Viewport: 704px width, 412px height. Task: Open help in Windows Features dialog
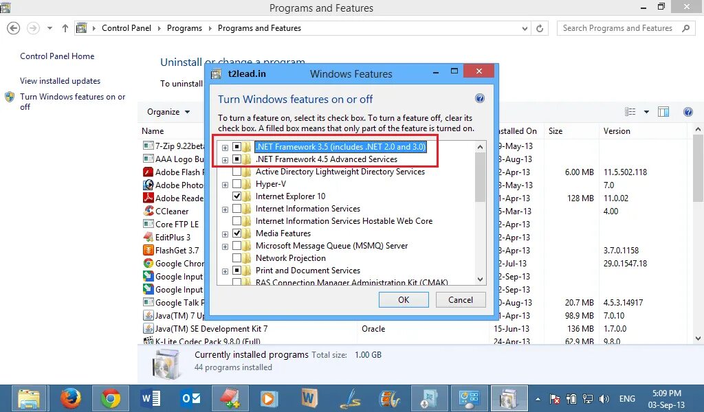click(479, 98)
